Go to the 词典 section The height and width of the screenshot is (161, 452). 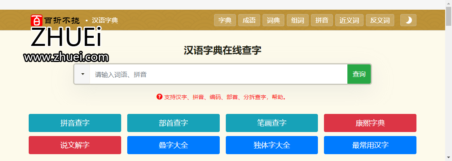(273, 20)
